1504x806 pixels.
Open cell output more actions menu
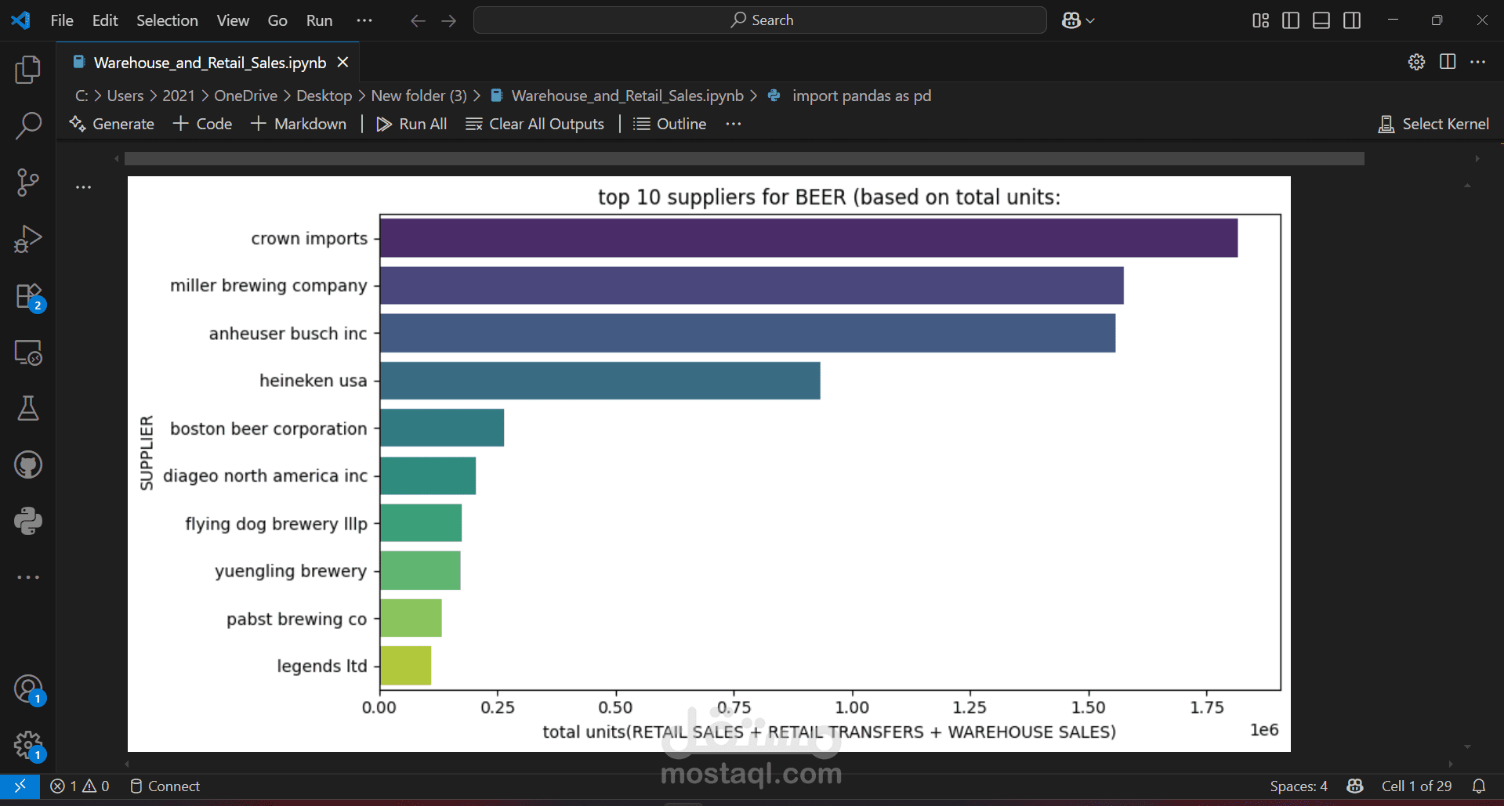pyautogui.click(x=84, y=187)
